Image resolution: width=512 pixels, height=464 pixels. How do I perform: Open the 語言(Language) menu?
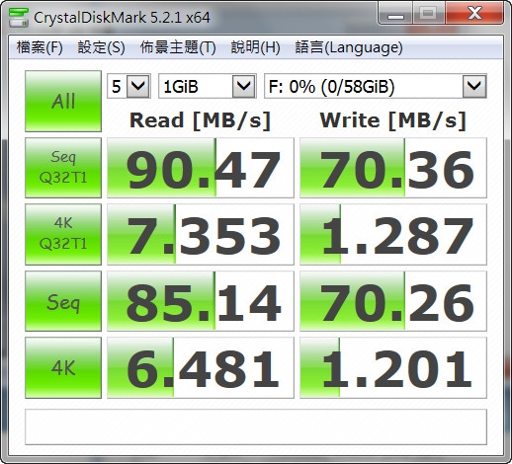[349, 47]
